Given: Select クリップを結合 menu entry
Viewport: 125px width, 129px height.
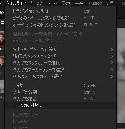Looking at the screenshot, I should point(61,99).
